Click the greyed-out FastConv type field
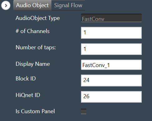 [111, 18]
